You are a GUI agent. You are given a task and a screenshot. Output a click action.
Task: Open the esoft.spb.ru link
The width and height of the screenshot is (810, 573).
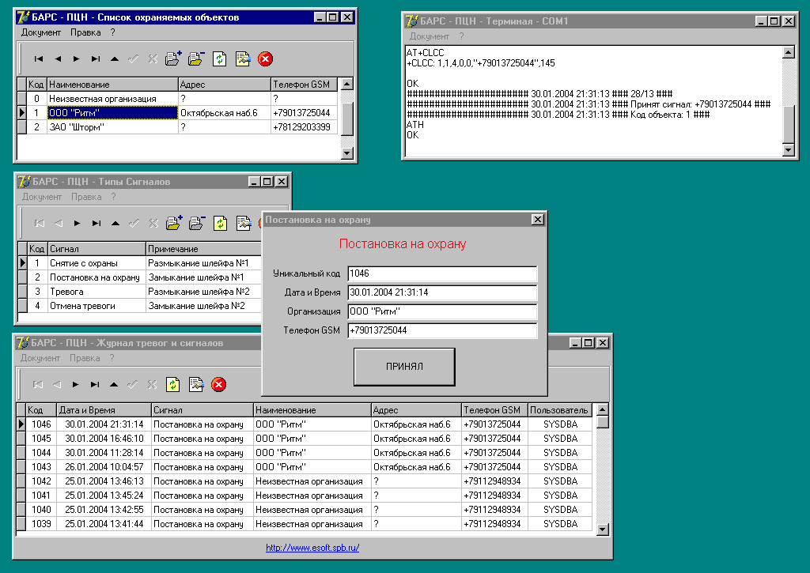click(x=312, y=548)
